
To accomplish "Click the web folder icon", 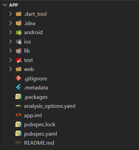I will pos(18,69).
